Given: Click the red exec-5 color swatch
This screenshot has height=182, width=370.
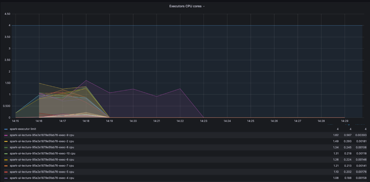Looking at the screenshot, I should pyautogui.click(x=6, y=172).
